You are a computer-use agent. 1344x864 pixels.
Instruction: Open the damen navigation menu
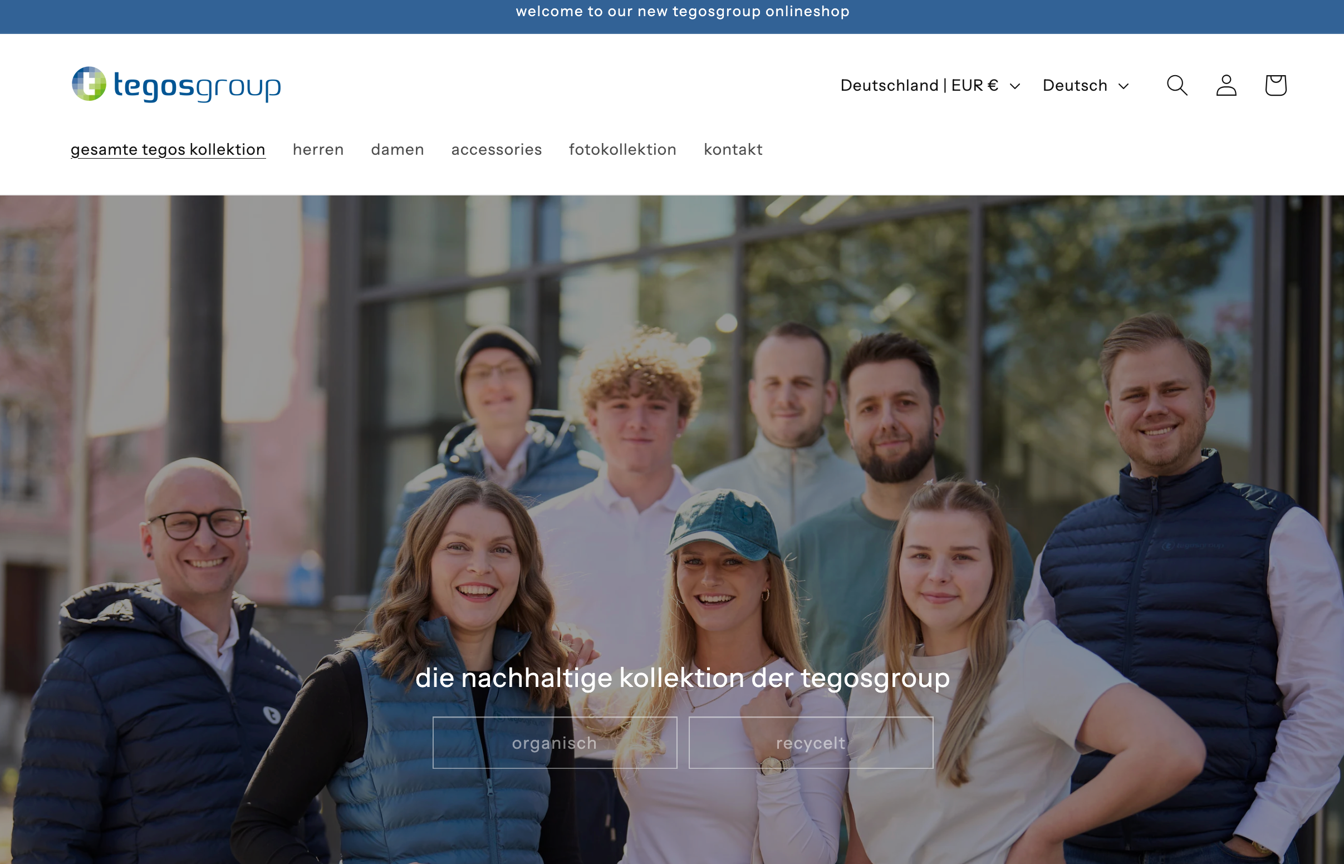[397, 149]
